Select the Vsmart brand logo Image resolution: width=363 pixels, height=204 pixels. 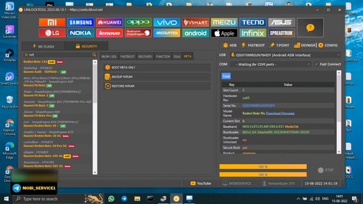pyautogui.click(x=195, y=23)
